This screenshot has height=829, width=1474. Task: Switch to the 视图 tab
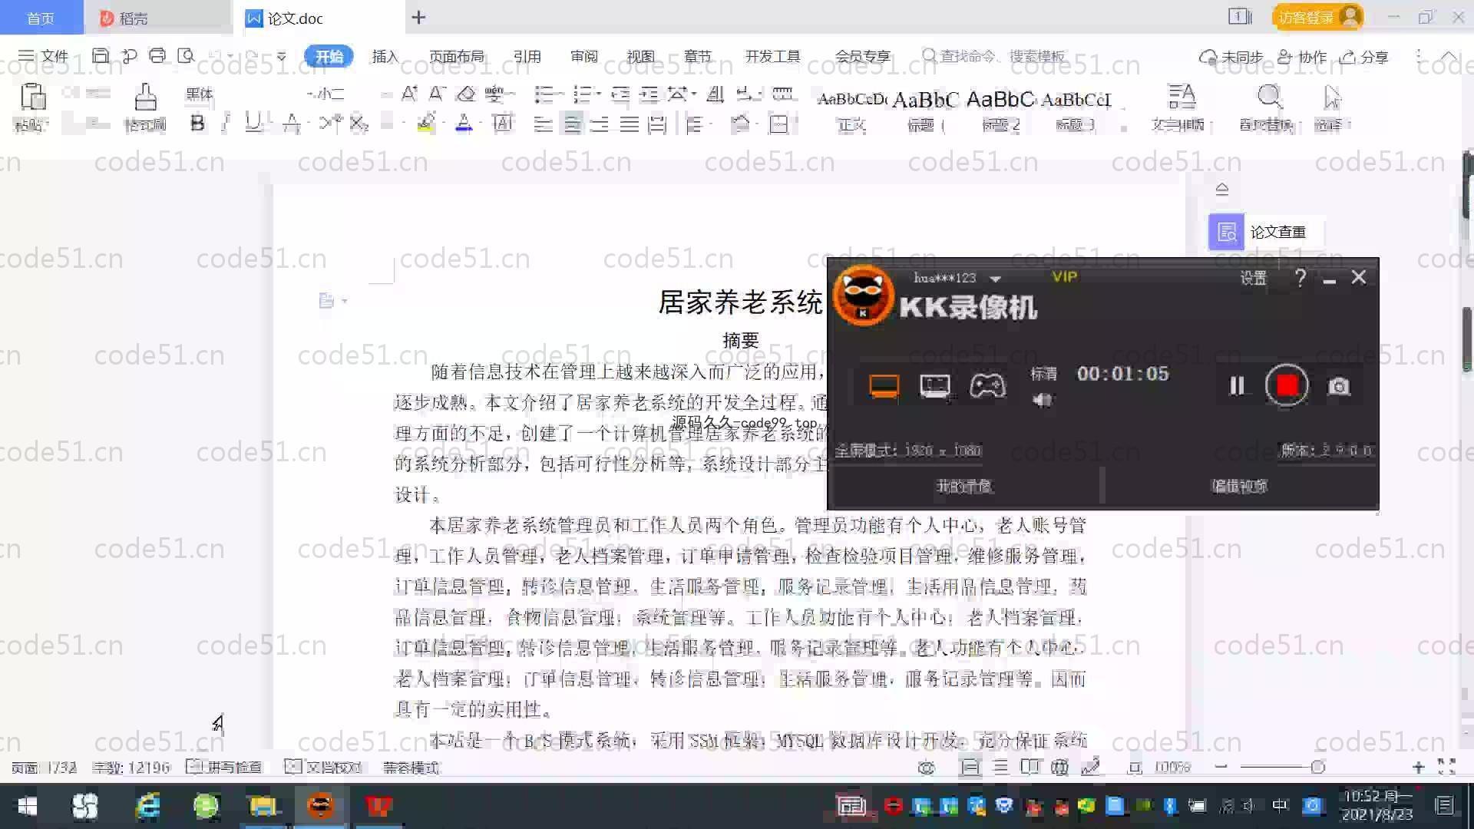(640, 57)
